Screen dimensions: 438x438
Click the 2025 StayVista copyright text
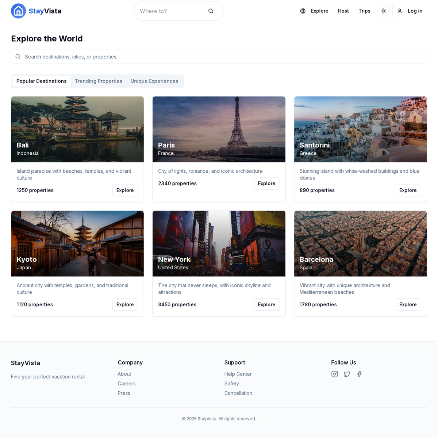tap(219, 419)
